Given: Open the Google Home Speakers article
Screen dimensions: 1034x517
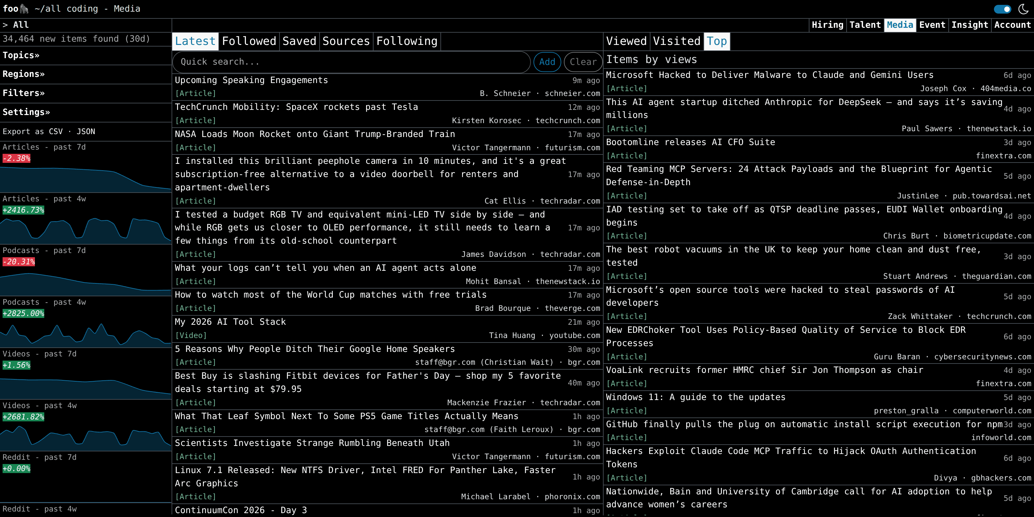Looking at the screenshot, I should pos(315,349).
